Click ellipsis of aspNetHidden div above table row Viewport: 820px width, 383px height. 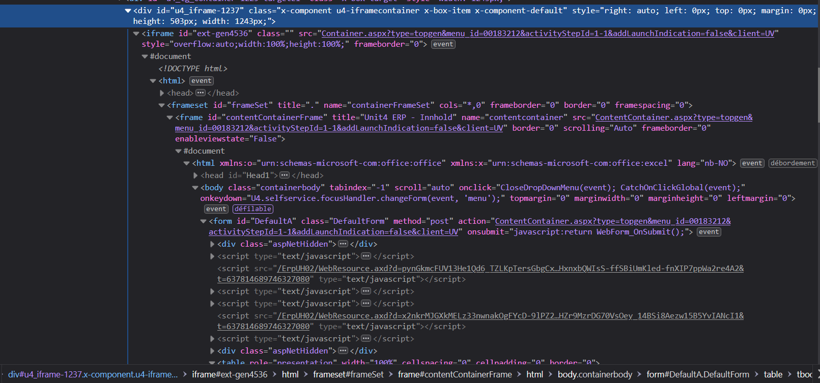click(343, 351)
